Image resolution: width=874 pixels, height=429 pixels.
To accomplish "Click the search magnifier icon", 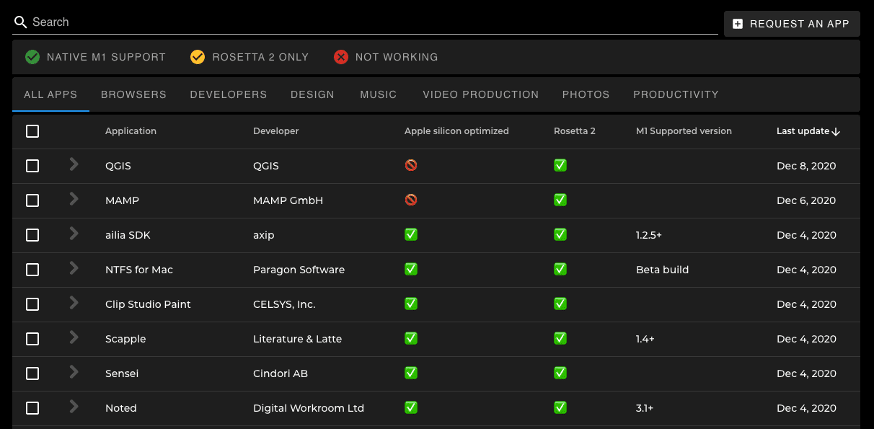I will [20, 22].
